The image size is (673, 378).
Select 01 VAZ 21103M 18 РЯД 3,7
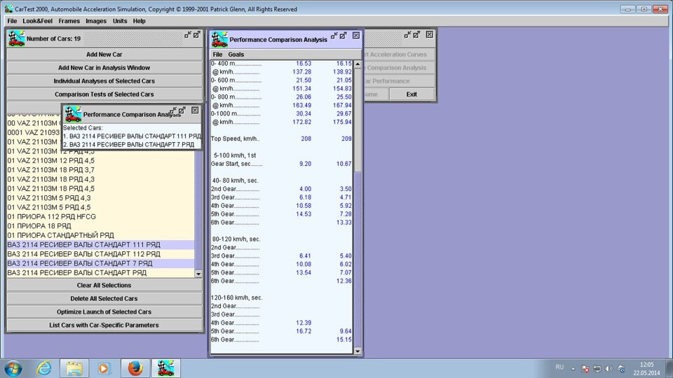[100, 170]
